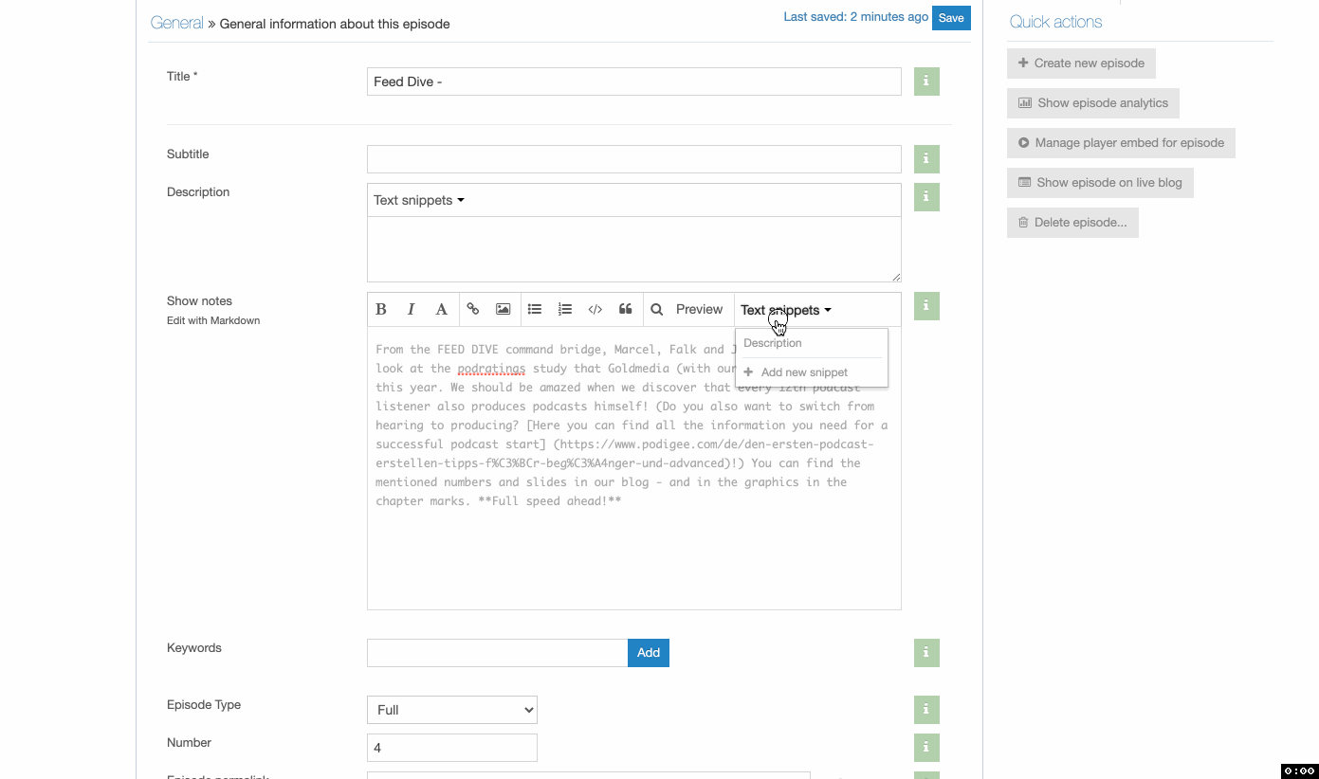
Task: Open Text snippets dropdown in Description field
Action: point(418,200)
